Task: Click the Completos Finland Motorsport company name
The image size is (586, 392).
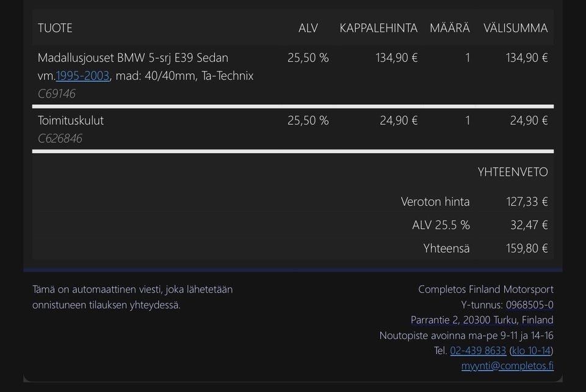Action: coord(486,289)
